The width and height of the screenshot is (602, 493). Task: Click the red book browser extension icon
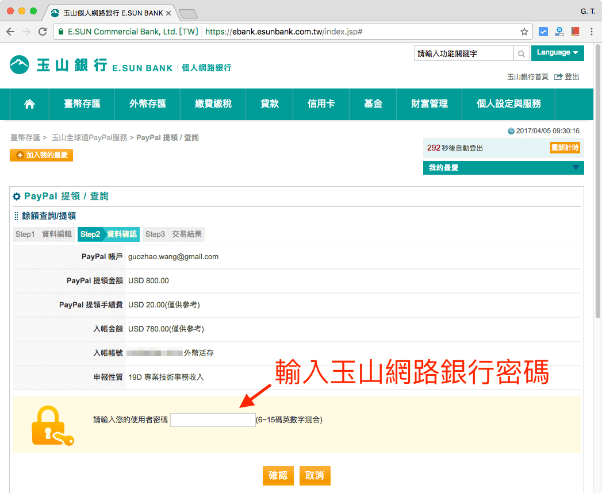click(x=575, y=32)
